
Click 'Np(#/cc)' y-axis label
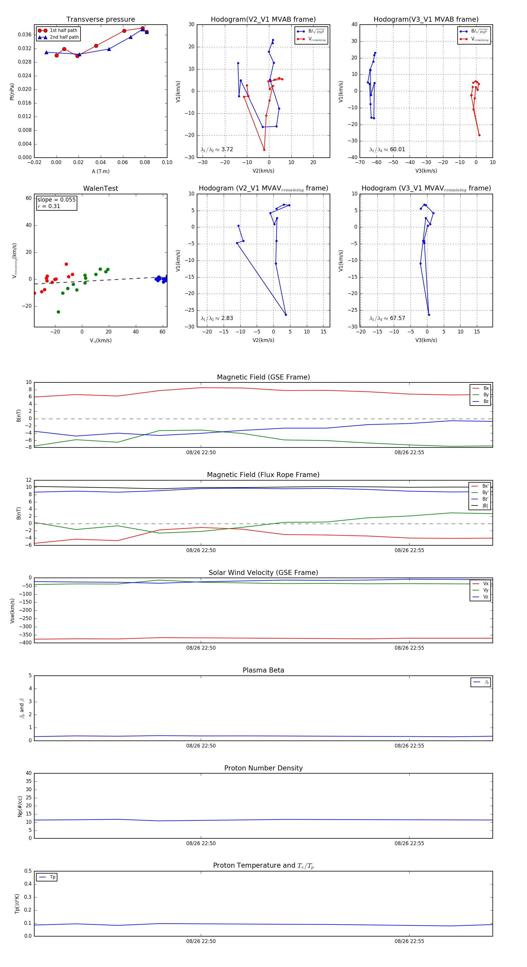(x=20, y=806)
